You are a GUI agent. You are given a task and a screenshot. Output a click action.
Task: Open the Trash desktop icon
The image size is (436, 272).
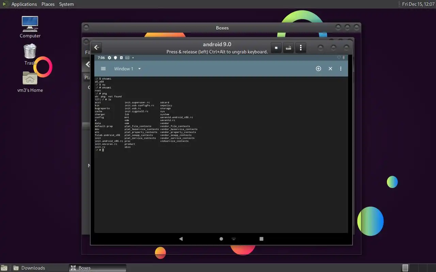(30, 54)
